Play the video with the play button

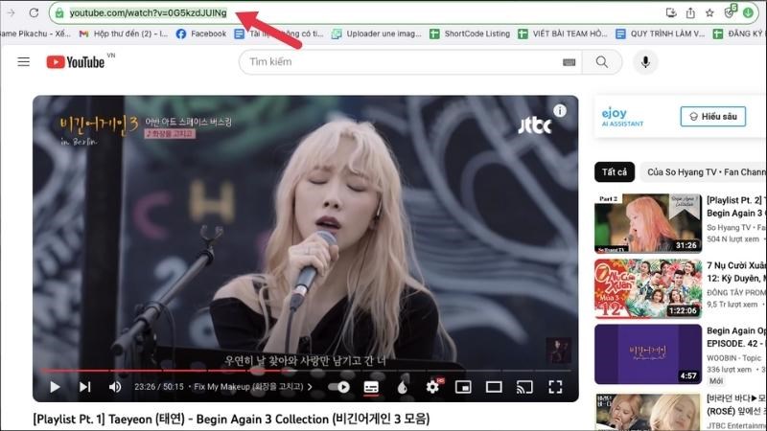[x=55, y=387]
